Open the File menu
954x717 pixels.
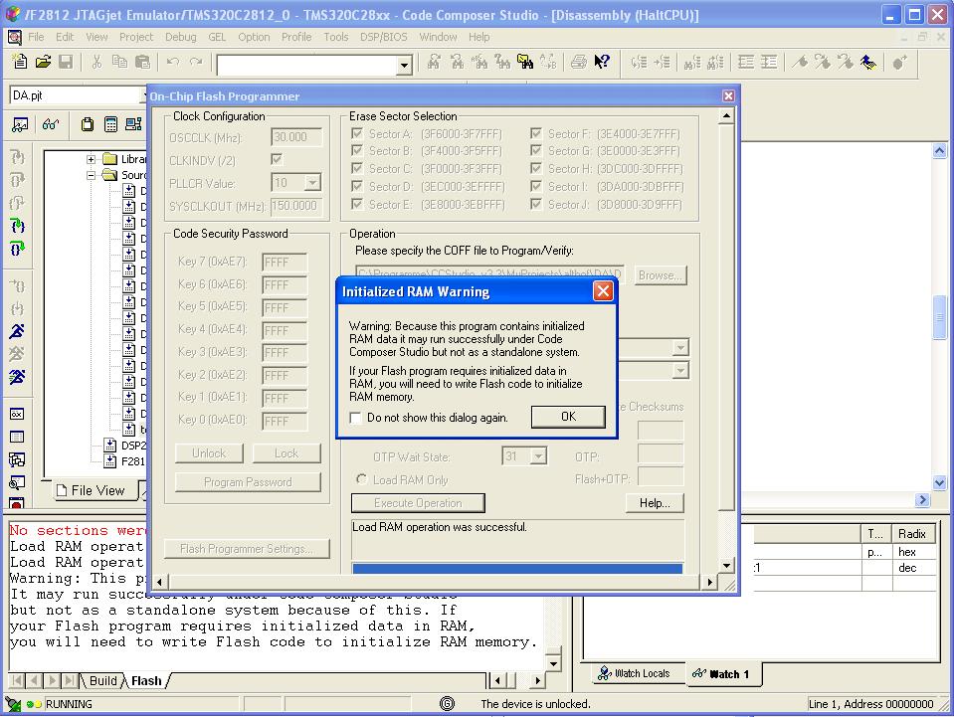point(36,37)
